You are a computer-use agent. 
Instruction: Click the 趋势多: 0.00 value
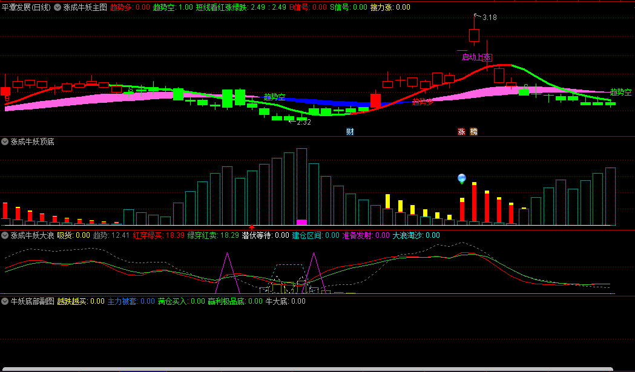130,7
